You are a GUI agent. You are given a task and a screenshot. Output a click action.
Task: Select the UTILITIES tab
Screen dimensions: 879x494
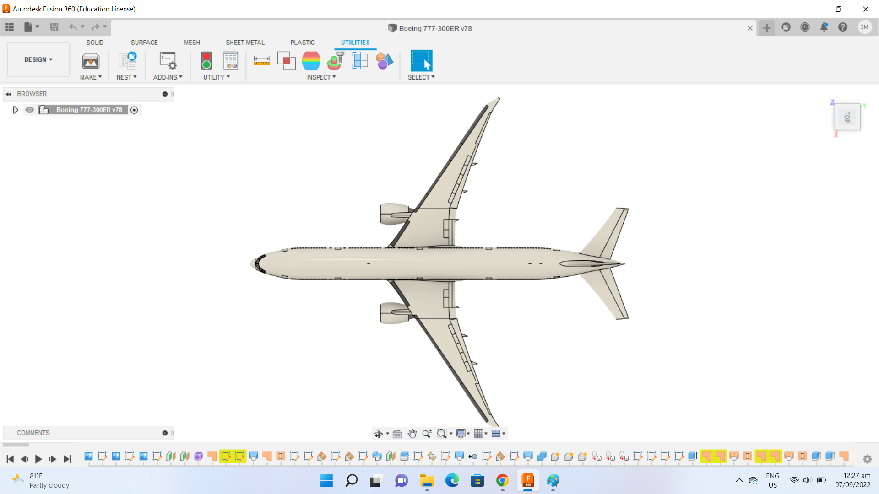(355, 43)
